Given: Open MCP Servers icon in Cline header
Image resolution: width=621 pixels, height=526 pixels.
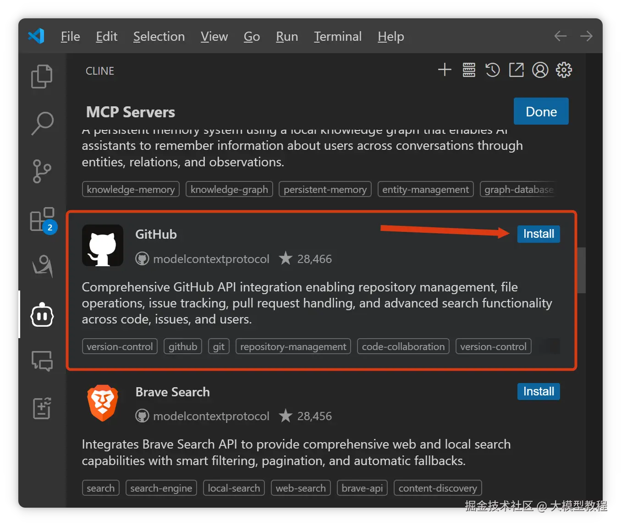Looking at the screenshot, I should click(469, 70).
